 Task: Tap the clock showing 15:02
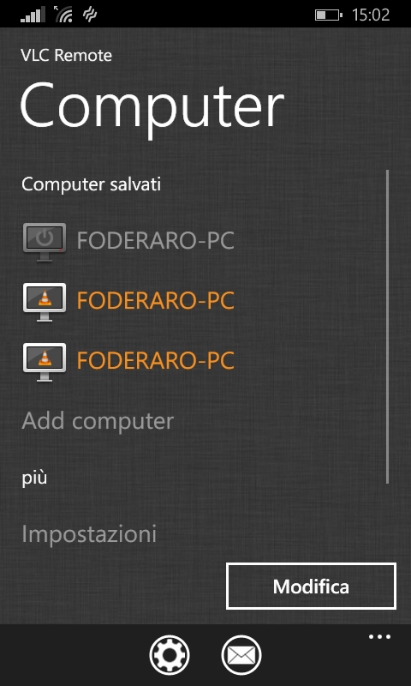click(371, 15)
